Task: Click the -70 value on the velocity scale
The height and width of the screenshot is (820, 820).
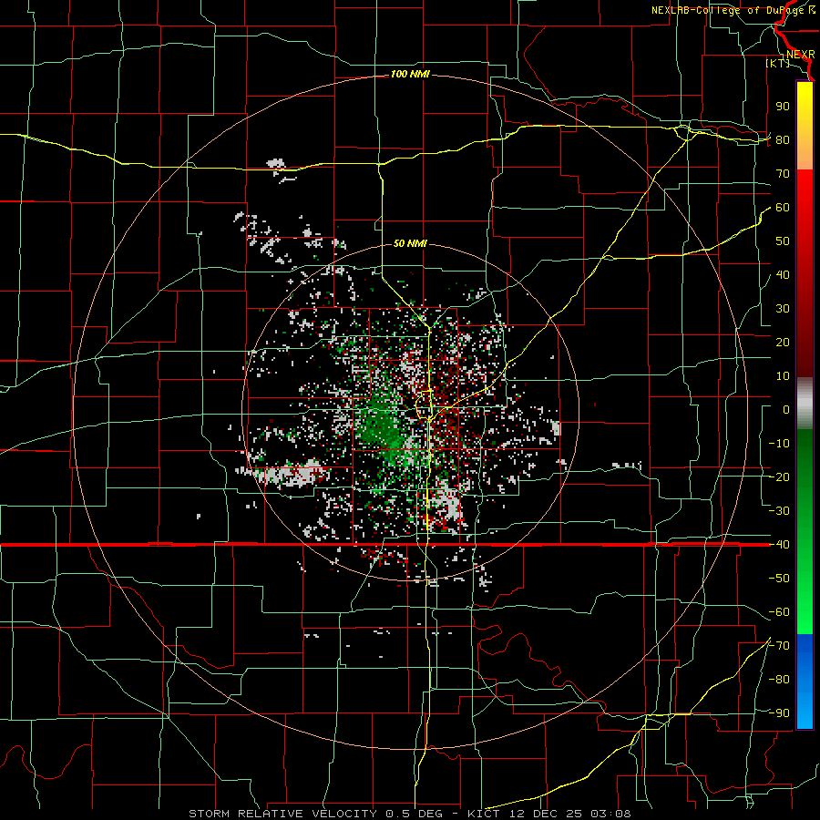Action: point(779,646)
